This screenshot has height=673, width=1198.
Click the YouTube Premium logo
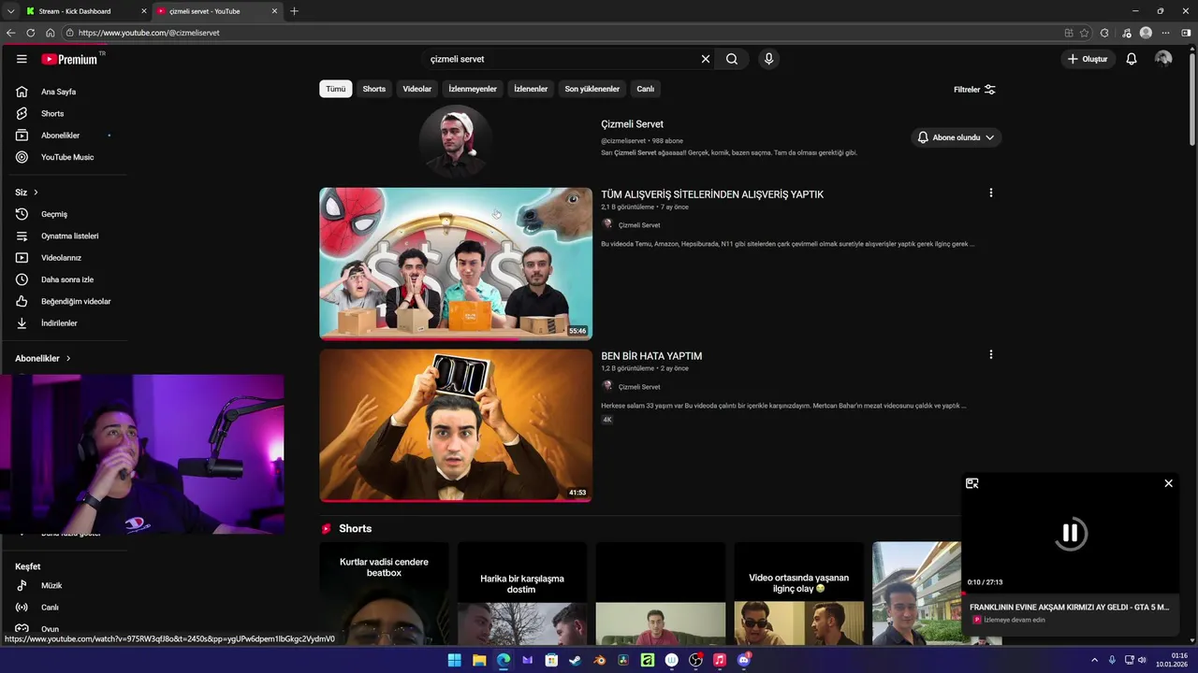[70, 59]
